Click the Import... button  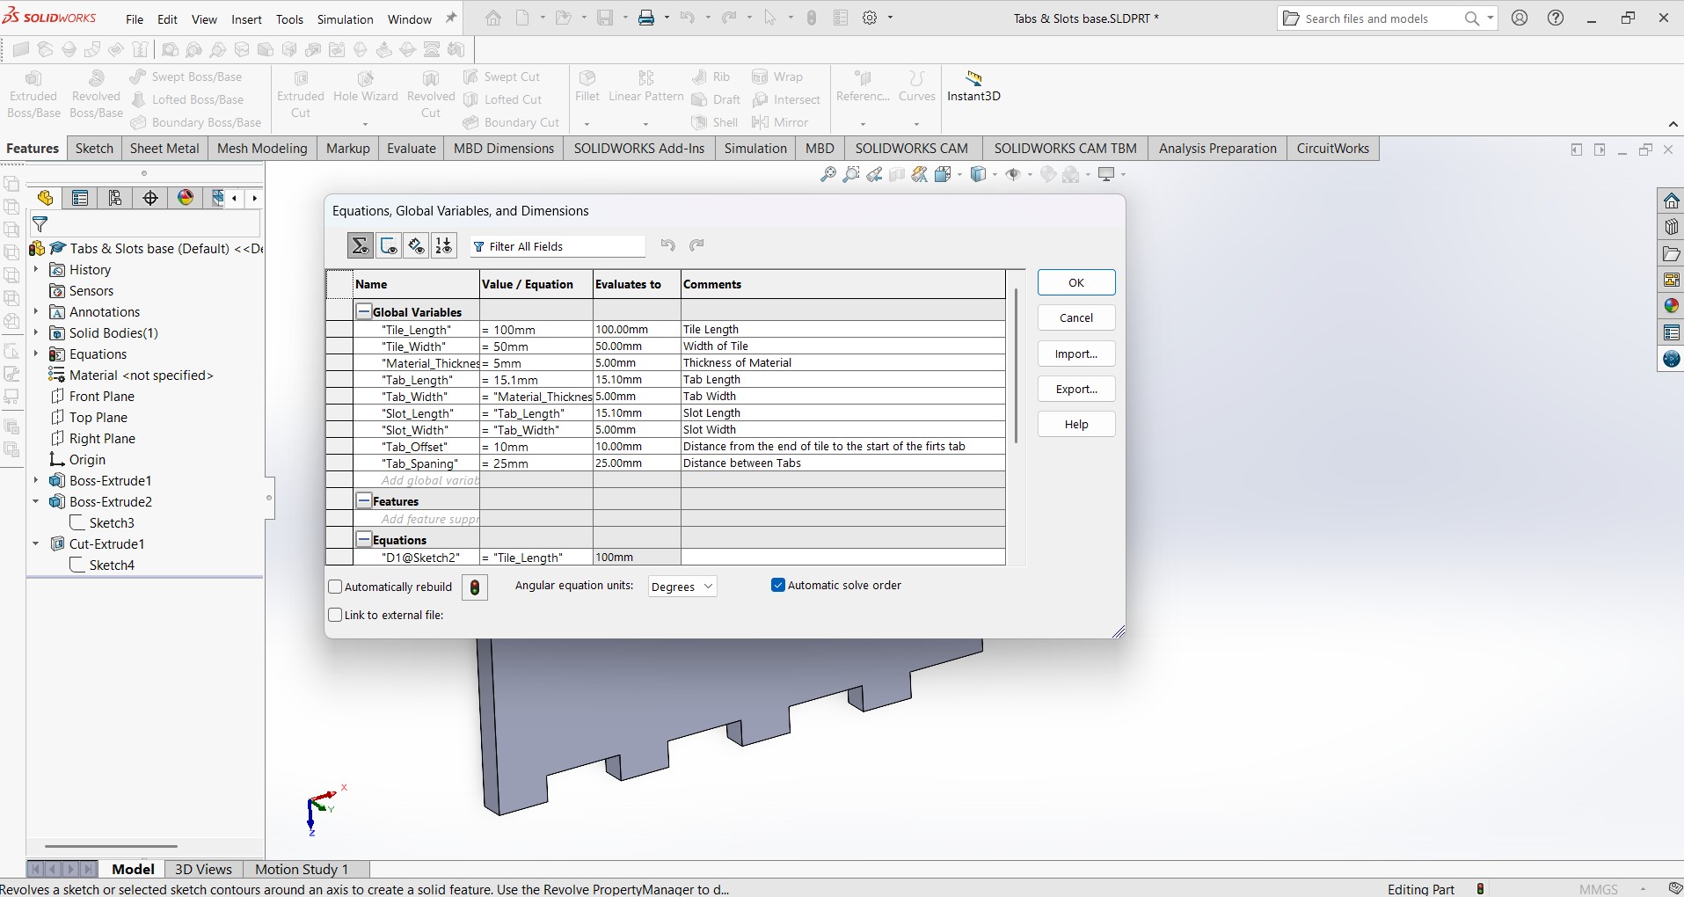(x=1076, y=354)
